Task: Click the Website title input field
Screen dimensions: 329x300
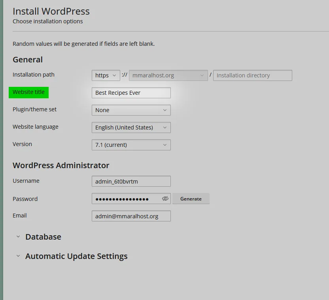Action: pos(131,93)
